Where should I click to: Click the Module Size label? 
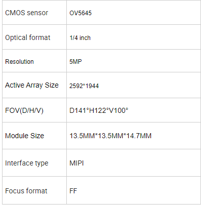point(25,136)
